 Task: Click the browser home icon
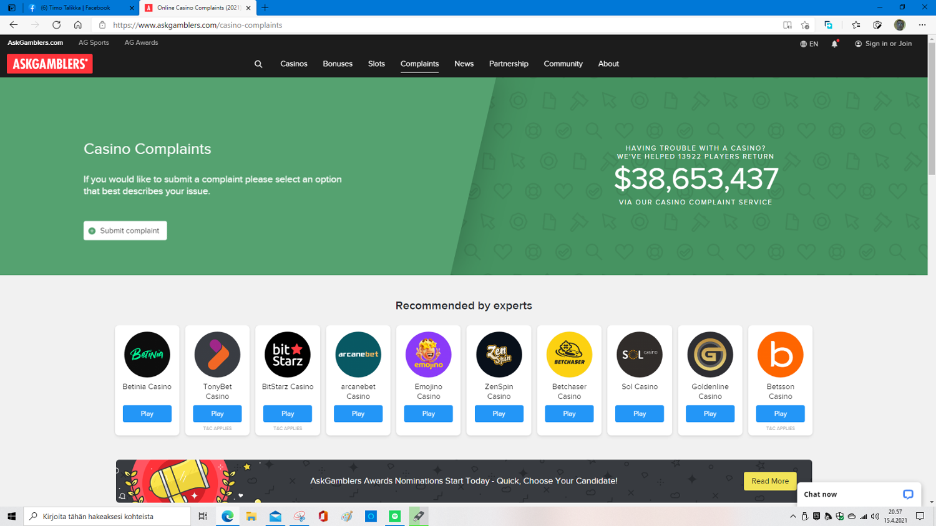tap(78, 25)
